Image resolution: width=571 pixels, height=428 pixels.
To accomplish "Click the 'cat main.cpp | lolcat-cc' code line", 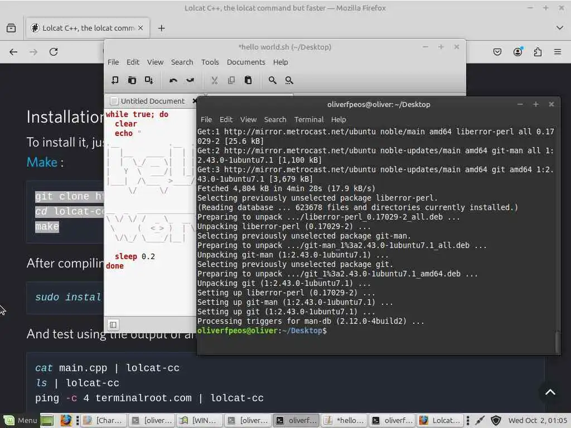I will point(107,368).
